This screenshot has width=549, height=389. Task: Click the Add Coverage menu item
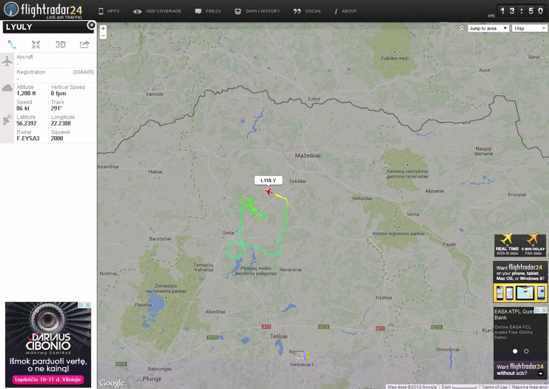coord(157,11)
